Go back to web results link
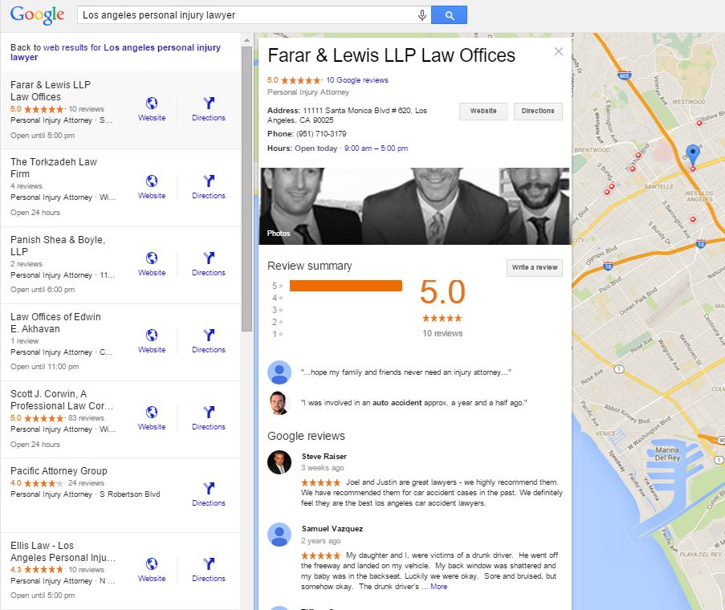 point(116,52)
